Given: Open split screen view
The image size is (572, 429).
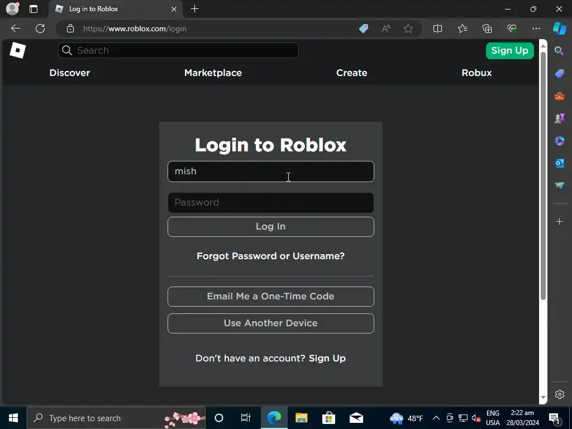Looking at the screenshot, I should point(437,28).
